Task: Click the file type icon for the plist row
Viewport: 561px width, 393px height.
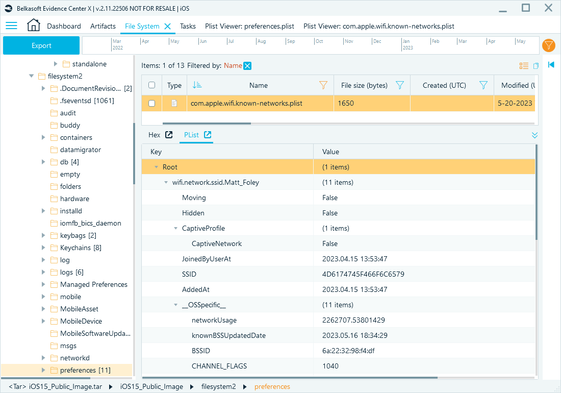Action: tap(174, 104)
